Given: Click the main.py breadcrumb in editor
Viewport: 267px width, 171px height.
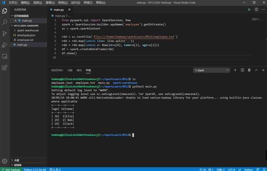Looking at the screenshot, I should pos(60,16).
